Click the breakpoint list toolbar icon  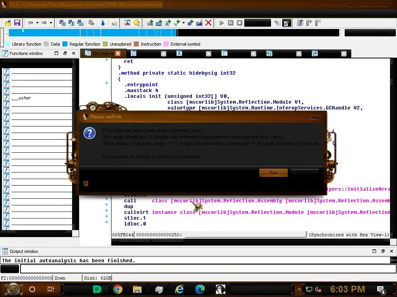[300, 23]
